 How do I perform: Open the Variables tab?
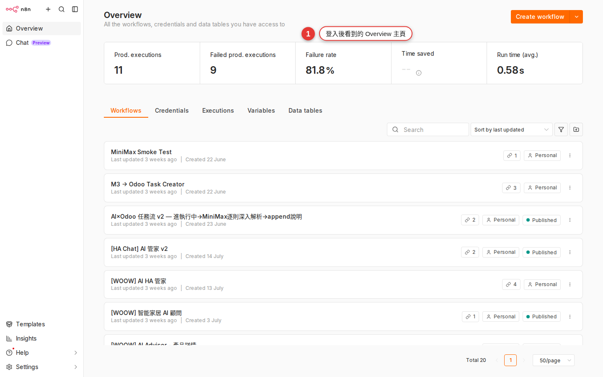[261, 111]
